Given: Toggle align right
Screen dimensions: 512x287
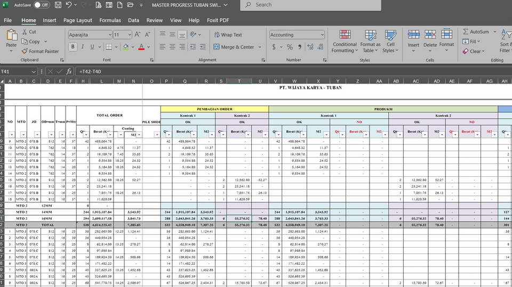Looking at the screenshot, I should click(182, 47).
